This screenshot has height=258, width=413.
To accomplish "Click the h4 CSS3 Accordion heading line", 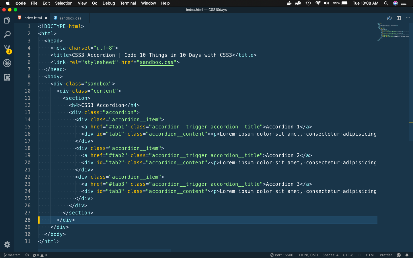I will click(104, 105).
